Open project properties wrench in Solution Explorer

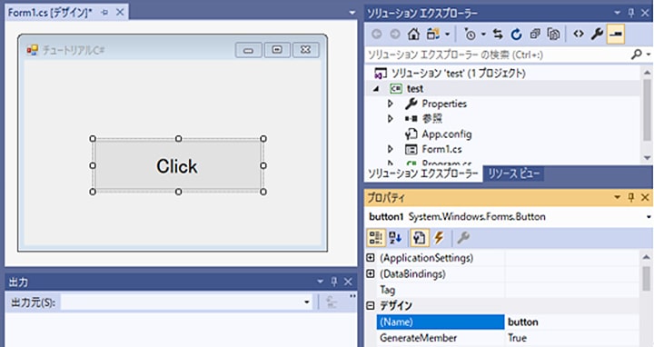pyautogui.click(x=597, y=35)
